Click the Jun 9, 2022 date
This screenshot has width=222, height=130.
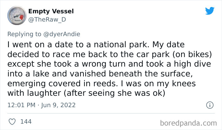pyautogui.click(x=58, y=105)
